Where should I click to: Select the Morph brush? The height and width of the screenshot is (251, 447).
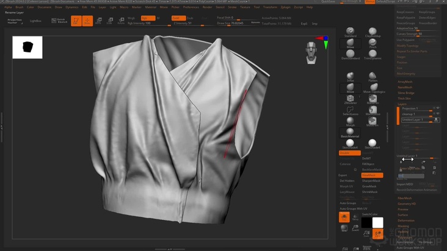(x=350, y=122)
